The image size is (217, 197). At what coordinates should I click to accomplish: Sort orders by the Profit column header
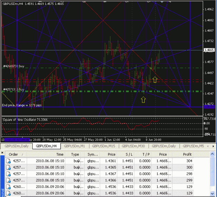point(183,154)
